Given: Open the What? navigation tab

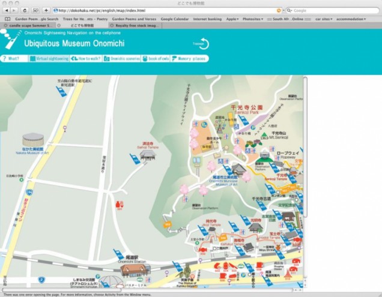Looking at the screenshot, I should (14, 59).
